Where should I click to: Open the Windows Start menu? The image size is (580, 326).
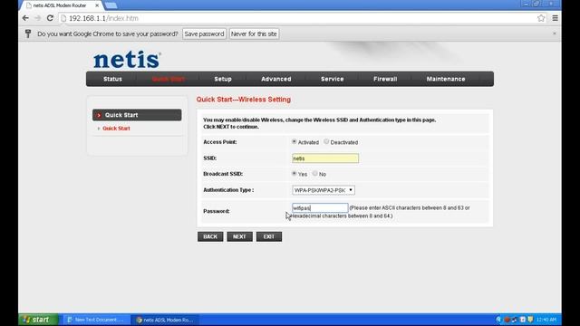(x=38, y=320)
